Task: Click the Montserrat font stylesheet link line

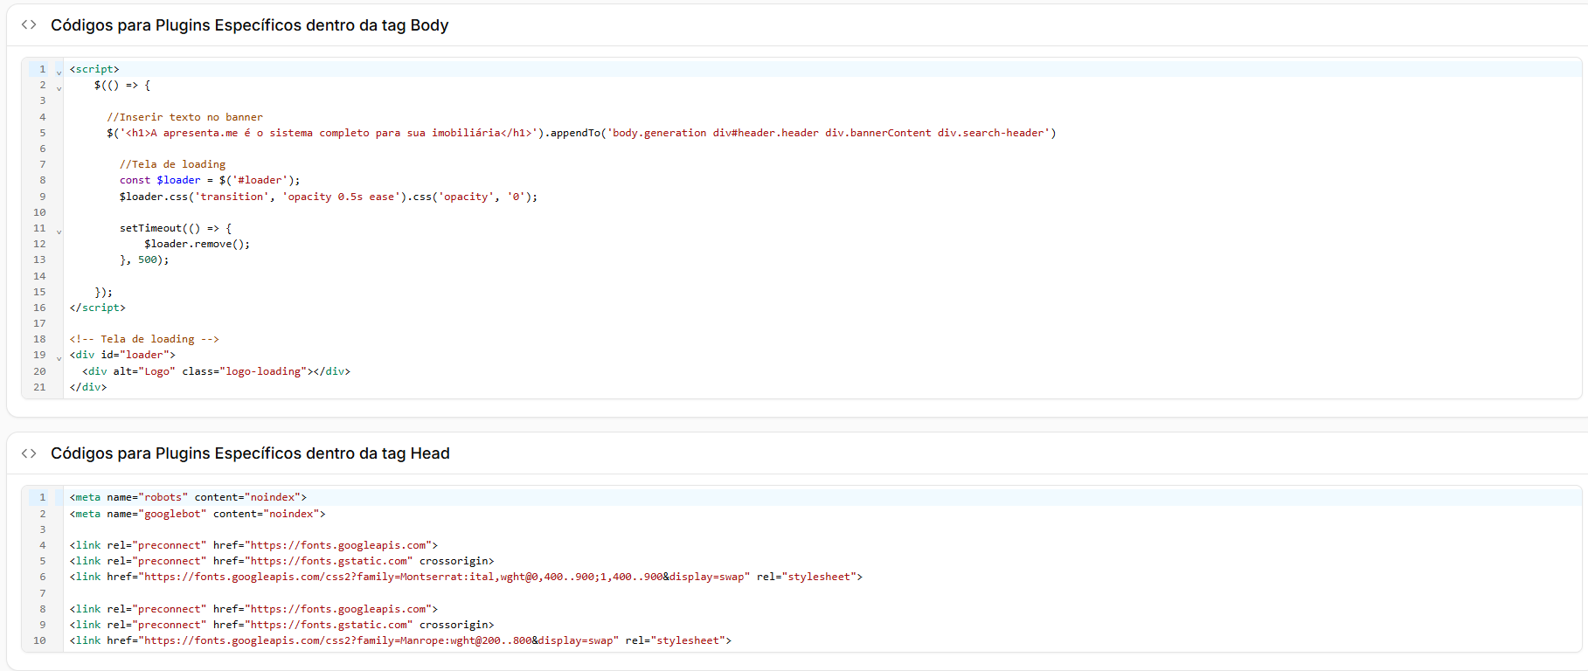Action: point(466,577)
